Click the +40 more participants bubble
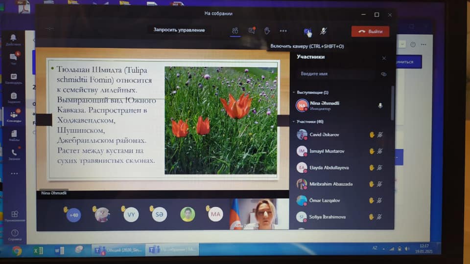Screen dimensions: 470x264 click(x=73, y=215)
